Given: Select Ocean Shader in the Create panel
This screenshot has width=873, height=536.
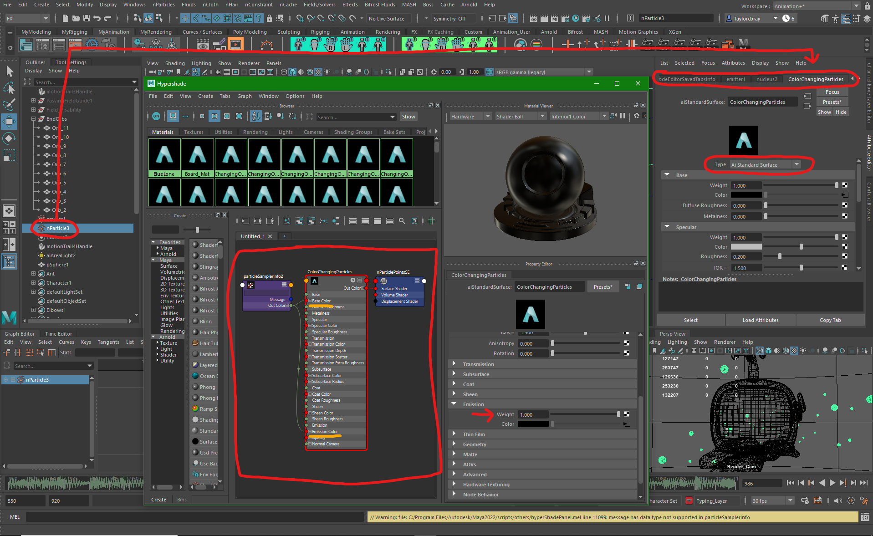Looking at the screenshot, I should coord(206,376).
